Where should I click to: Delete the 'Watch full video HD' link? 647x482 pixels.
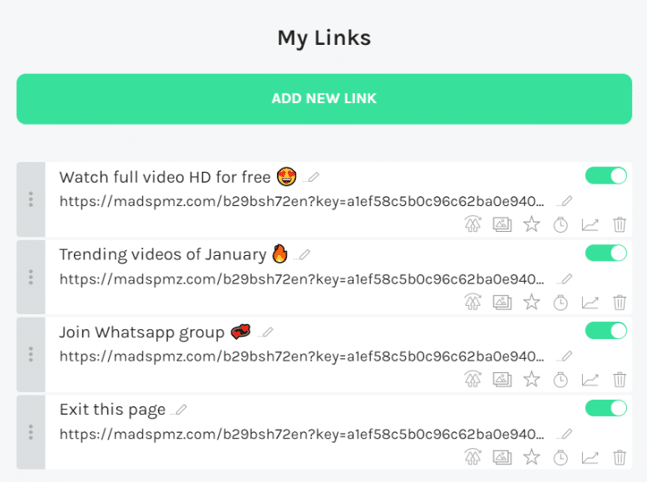(x=620, y=224)
